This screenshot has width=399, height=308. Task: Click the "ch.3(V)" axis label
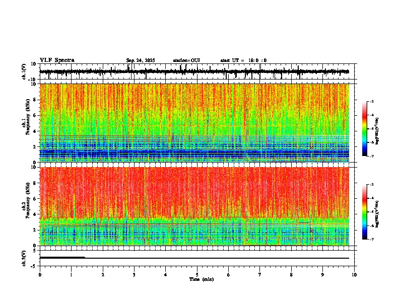coord(24,258)
